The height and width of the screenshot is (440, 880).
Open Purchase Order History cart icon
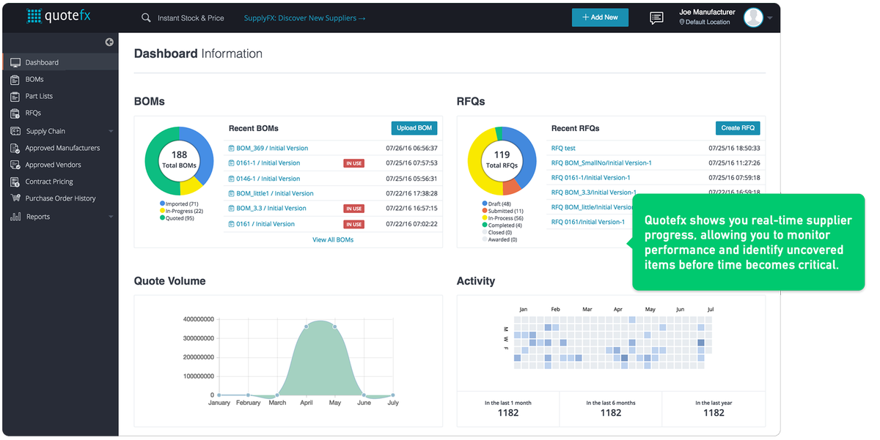coord(15,198)
